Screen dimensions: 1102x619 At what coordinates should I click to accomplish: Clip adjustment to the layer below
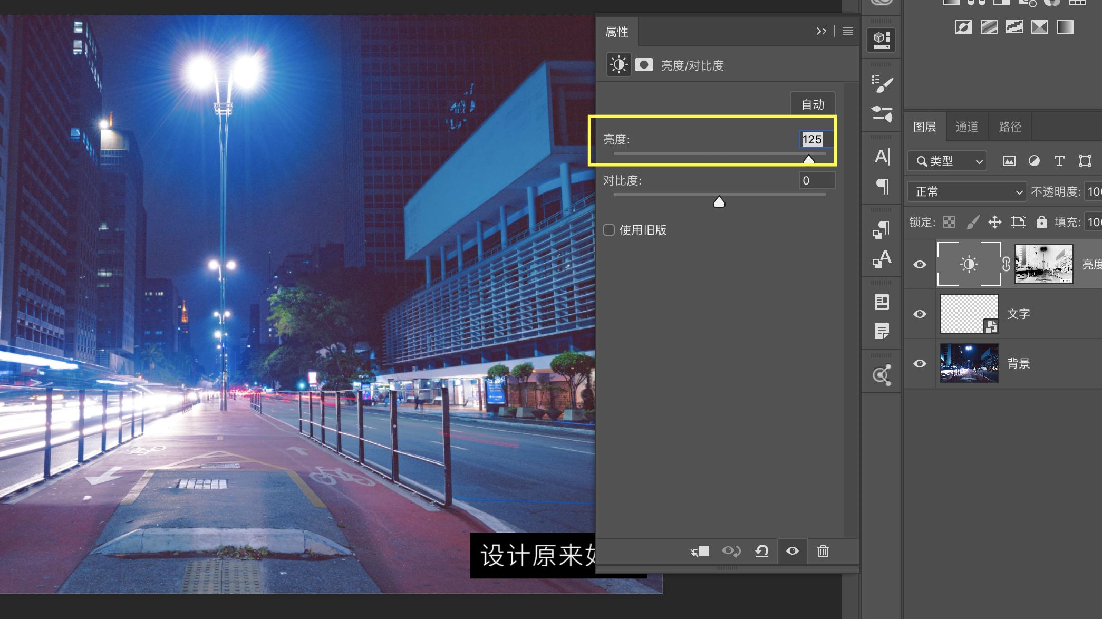[700, 551]
